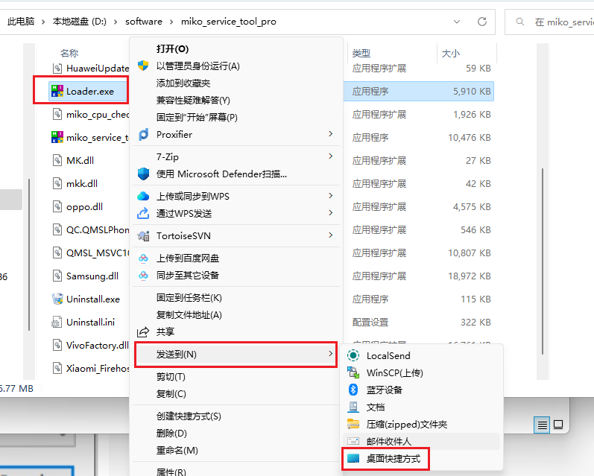The image size is (594, 476).
Task: Click the Microsoft Defender shield icon
Action: coord(144,174)
